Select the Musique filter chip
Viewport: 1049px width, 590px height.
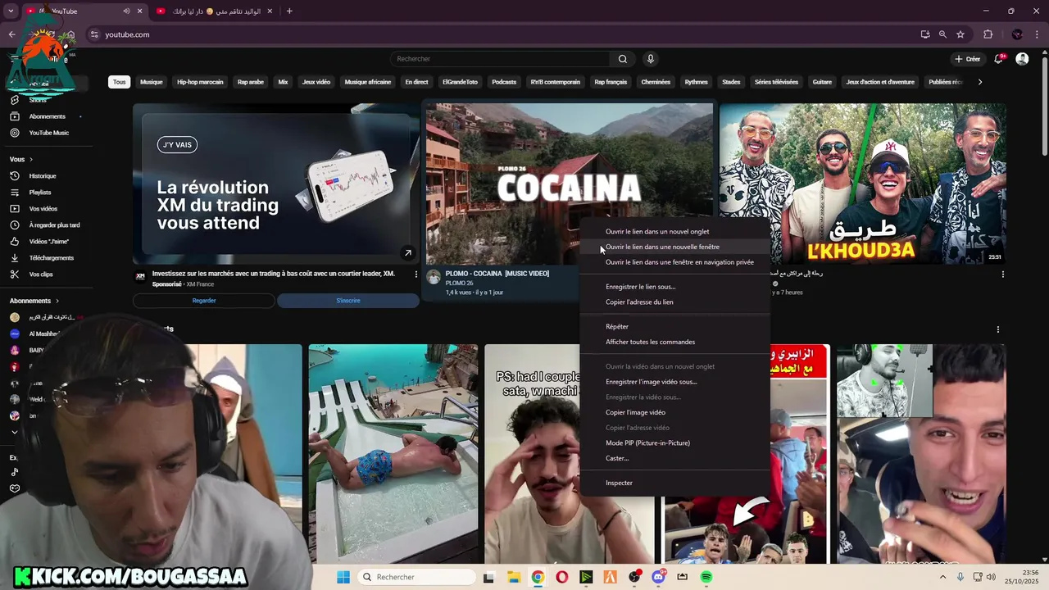coord(151,82)
